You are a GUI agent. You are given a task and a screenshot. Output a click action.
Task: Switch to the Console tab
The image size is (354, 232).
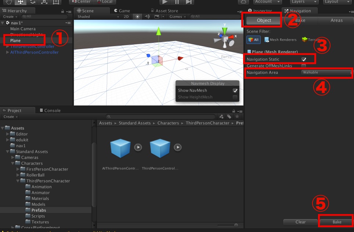[50, 110]
